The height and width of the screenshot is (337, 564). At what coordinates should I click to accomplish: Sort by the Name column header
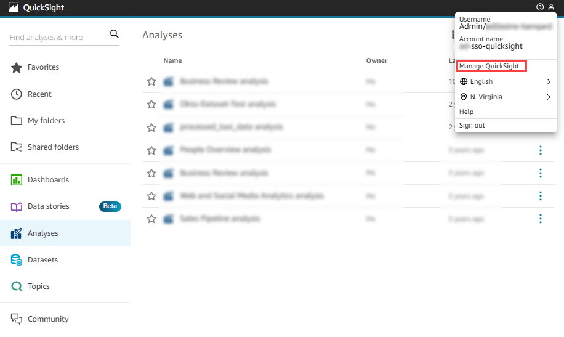172,61
